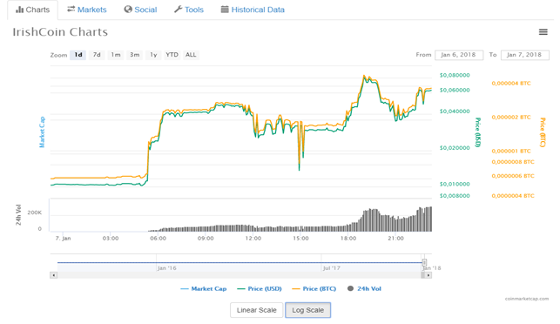Click the $0,080000 price axis label
Image resolution: width=560 pixels, height=324 pixels.
pos(455,75)
